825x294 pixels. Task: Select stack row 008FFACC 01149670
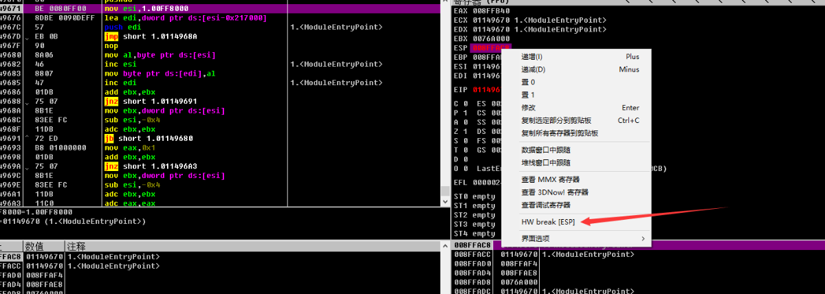[638, 254]
